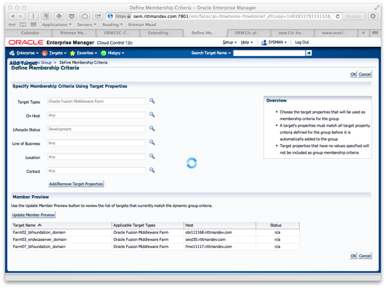386x288 pixels.
Task: Click the Location search magnifier
Action: [x=152, y=156]
